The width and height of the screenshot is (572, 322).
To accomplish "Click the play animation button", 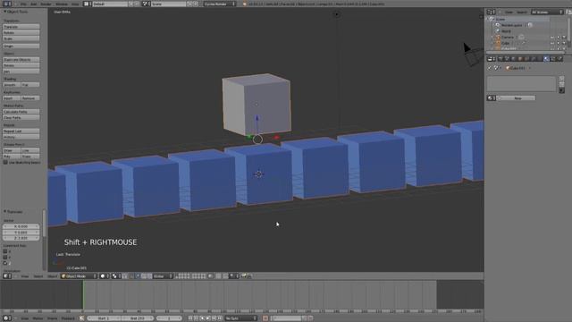I will (x=208, y=318).
